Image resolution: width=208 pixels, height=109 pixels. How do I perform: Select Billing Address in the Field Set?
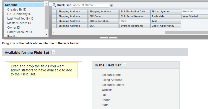(x=112, y=80)
